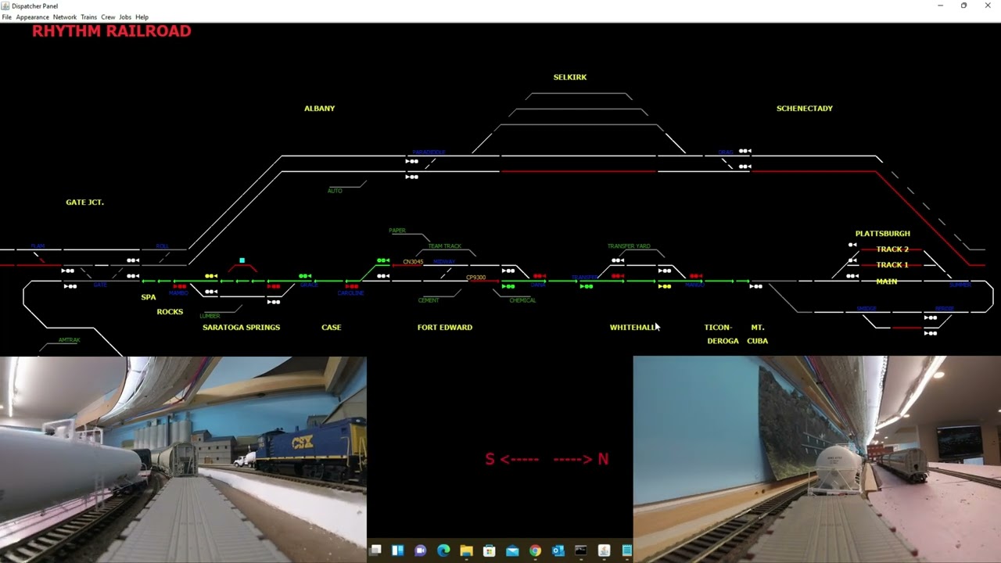Click the TEAM TRACK spur label
The height and width of the screenshot is (563, 1001).
point(444,246)
